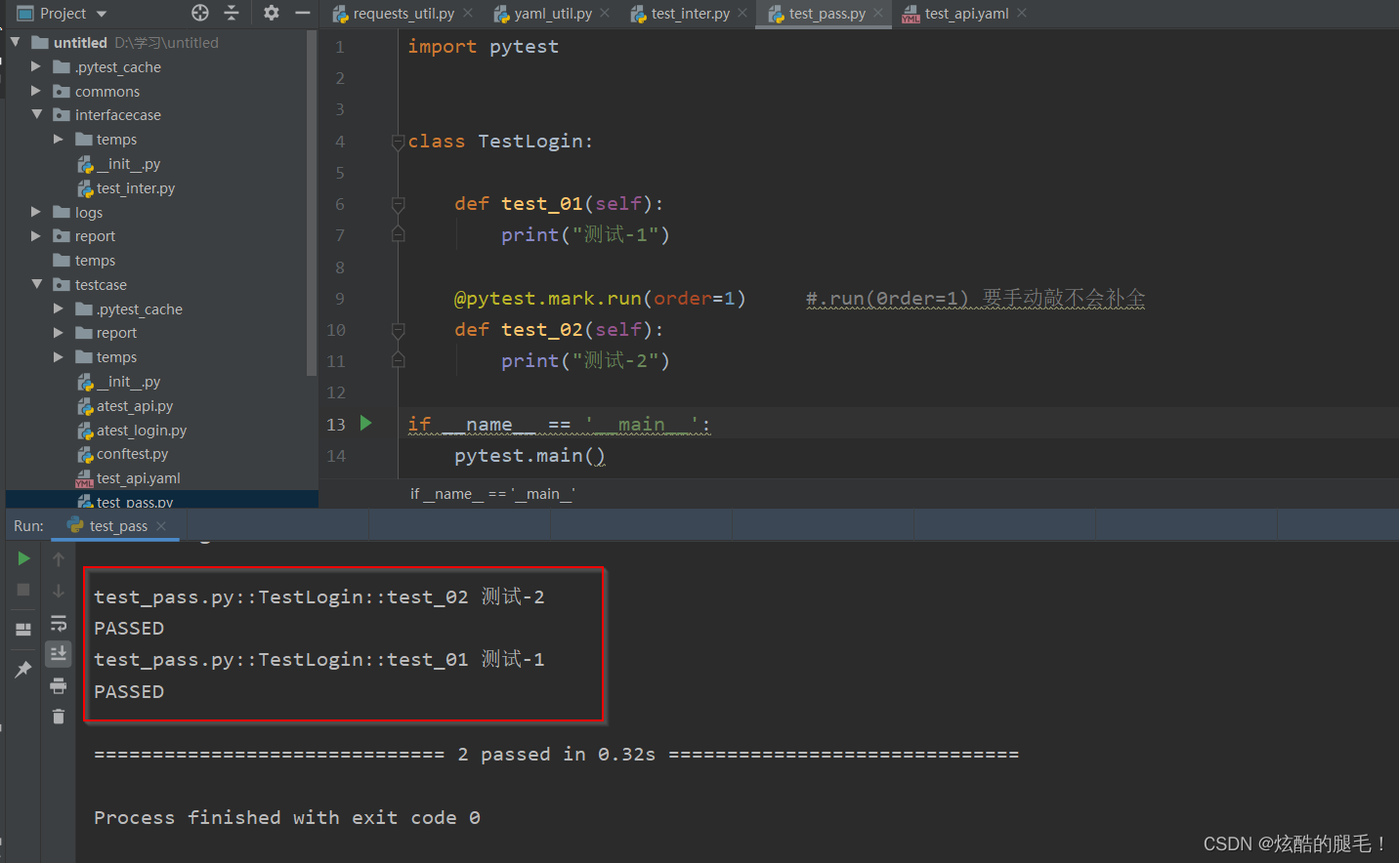Toggle scroll to end of console
The height and width of the screenshot is (863, 1399).
tap(59, 653)
